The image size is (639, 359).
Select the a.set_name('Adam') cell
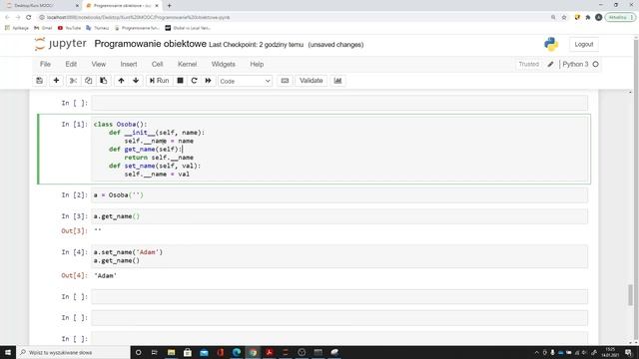point(339,256)
